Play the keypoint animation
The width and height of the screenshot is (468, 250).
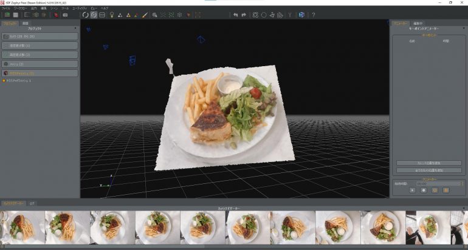point(412,190)
